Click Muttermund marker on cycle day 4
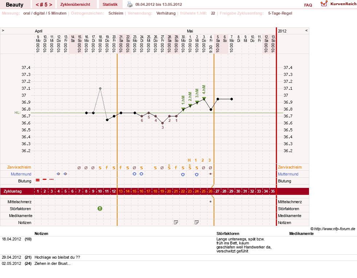Image resolution: width=357 pixels, height=278 pixels. coord(58,174)
